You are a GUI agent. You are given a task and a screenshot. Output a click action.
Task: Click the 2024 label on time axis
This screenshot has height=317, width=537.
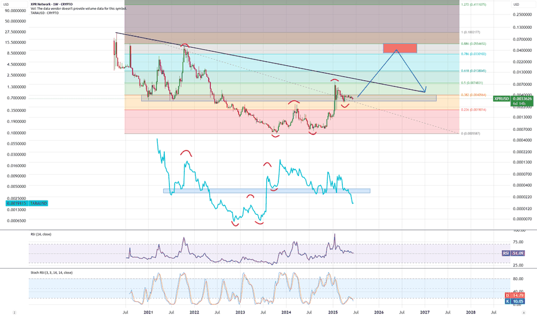pos(286,312)
